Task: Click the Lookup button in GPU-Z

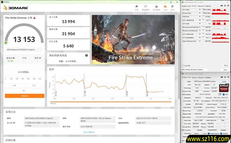Action: point(224,81)
